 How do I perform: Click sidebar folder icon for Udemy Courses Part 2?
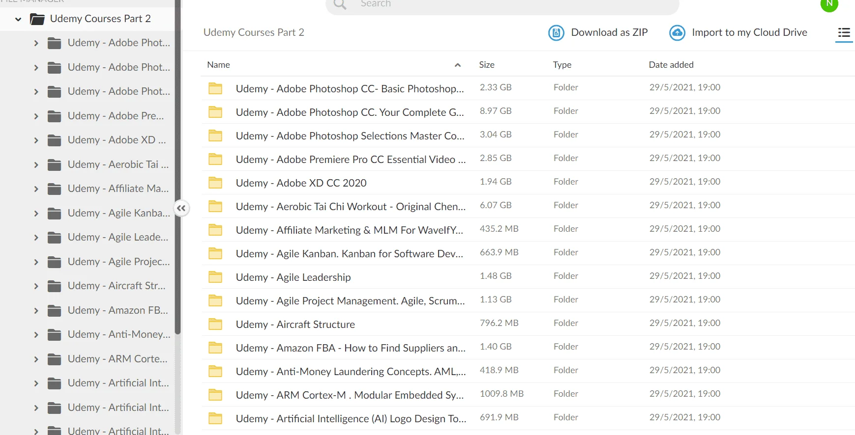coord(37,19)
